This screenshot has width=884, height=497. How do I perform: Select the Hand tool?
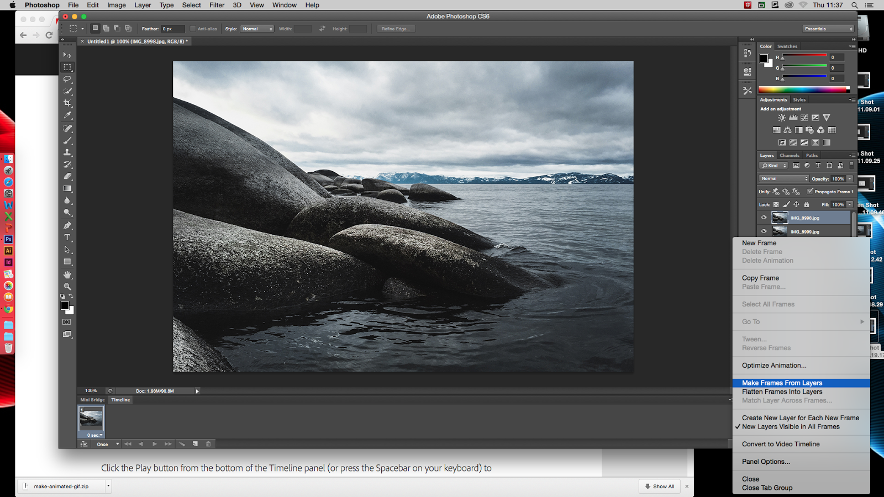point(67,274)
